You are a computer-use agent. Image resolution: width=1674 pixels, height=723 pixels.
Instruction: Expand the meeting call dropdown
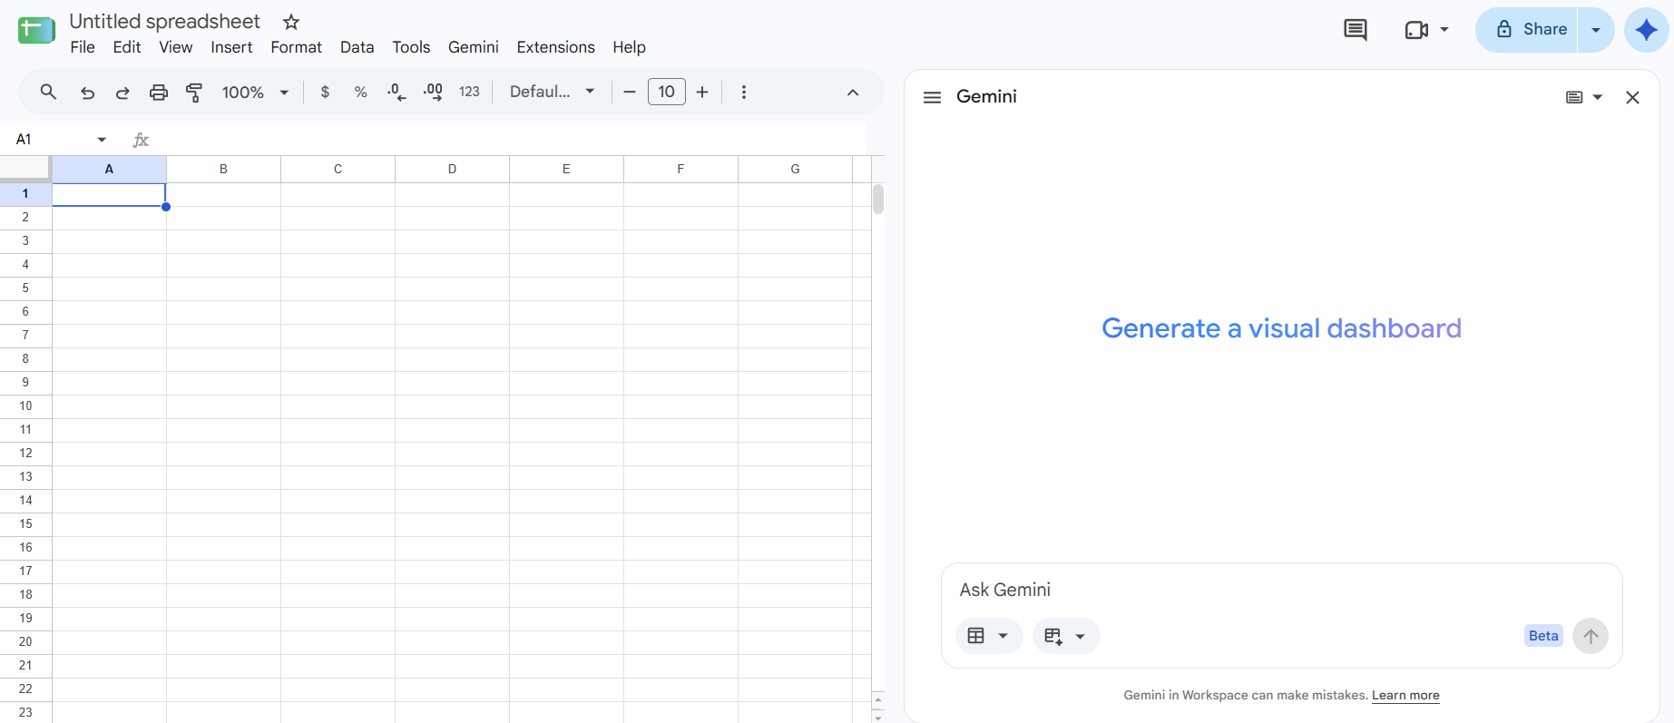[1444, 30]
